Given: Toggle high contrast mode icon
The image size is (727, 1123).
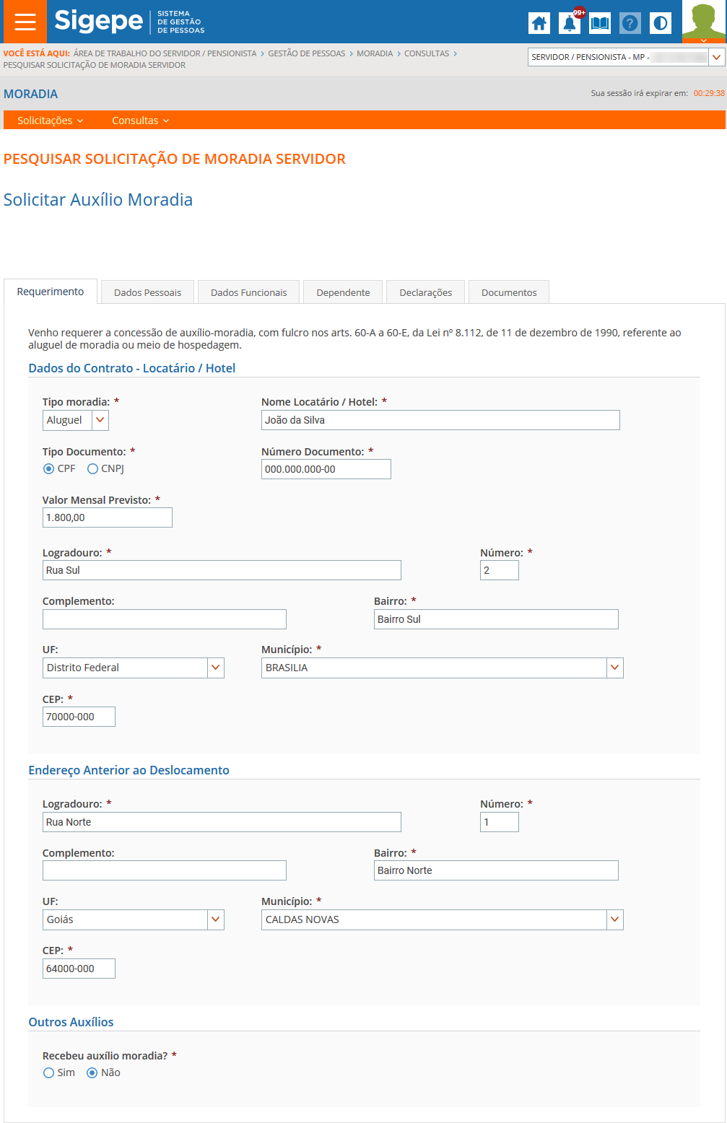Looking at the screenshot, I should point(660,23).
